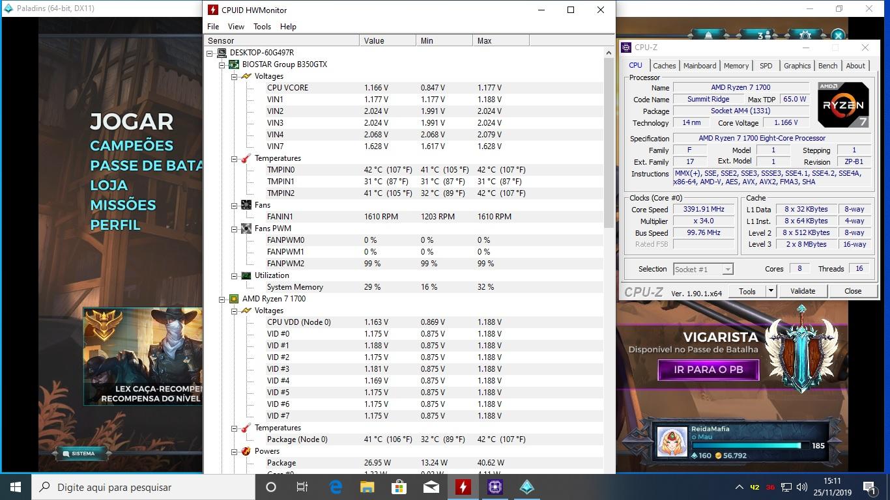Open the Tools menu in HWMonitor
The height and width of the screenshot is (500, 890).
[262, 27]
